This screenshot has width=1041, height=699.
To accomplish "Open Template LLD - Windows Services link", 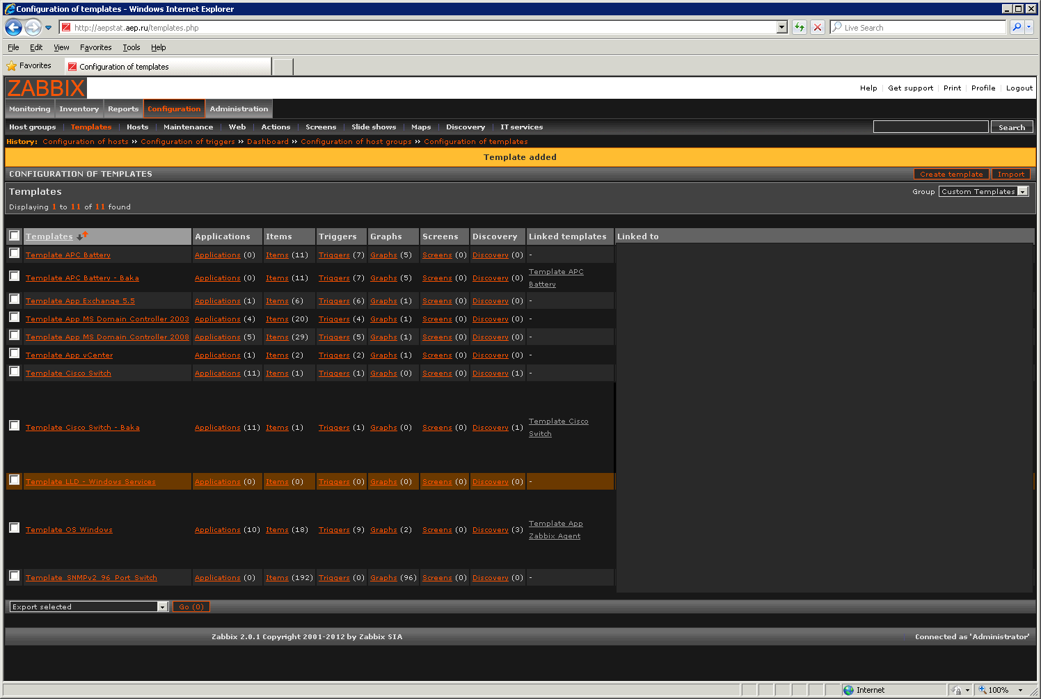I will (90, 482).
